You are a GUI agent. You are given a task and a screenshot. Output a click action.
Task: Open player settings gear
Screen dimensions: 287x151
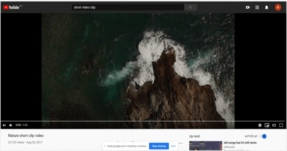pos(260,125)
